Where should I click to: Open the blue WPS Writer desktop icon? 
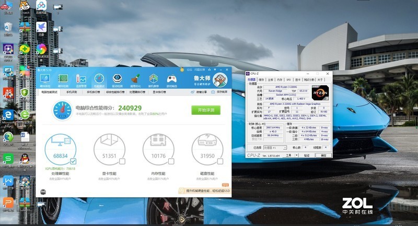coord(8,181)
